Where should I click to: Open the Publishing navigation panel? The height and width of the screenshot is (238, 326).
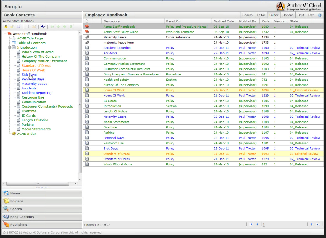pos(42,224)
